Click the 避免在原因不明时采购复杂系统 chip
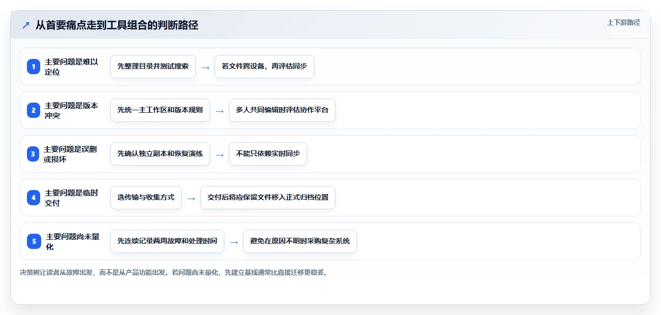The image size is (661, 315). 300,241
